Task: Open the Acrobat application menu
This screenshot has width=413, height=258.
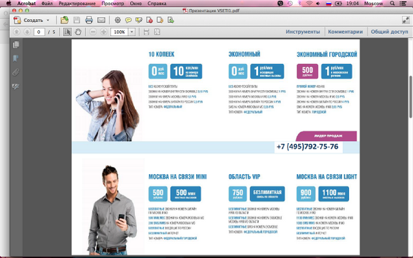Action: tap(26, 3)
